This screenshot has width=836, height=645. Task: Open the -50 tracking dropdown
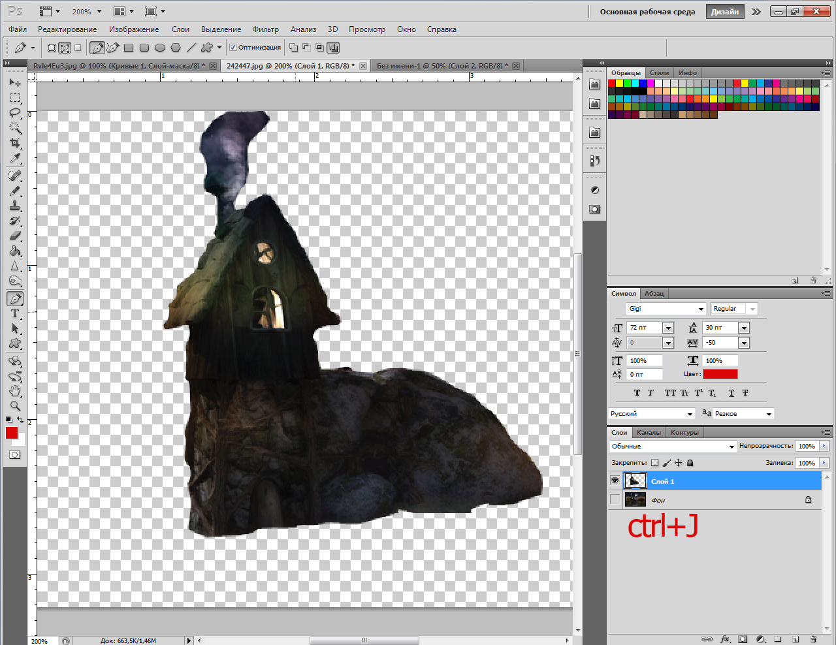[744, 343]
